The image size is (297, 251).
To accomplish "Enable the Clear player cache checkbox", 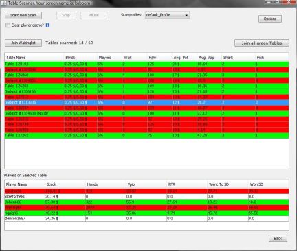I will [8, 25].
